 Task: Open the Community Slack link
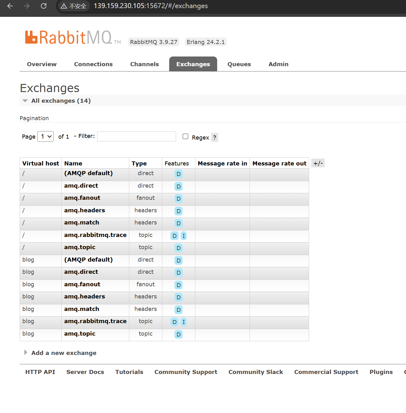256,372
